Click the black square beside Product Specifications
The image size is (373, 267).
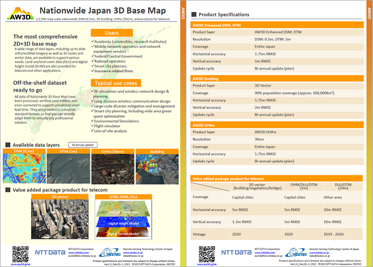(x=194, y=14)
